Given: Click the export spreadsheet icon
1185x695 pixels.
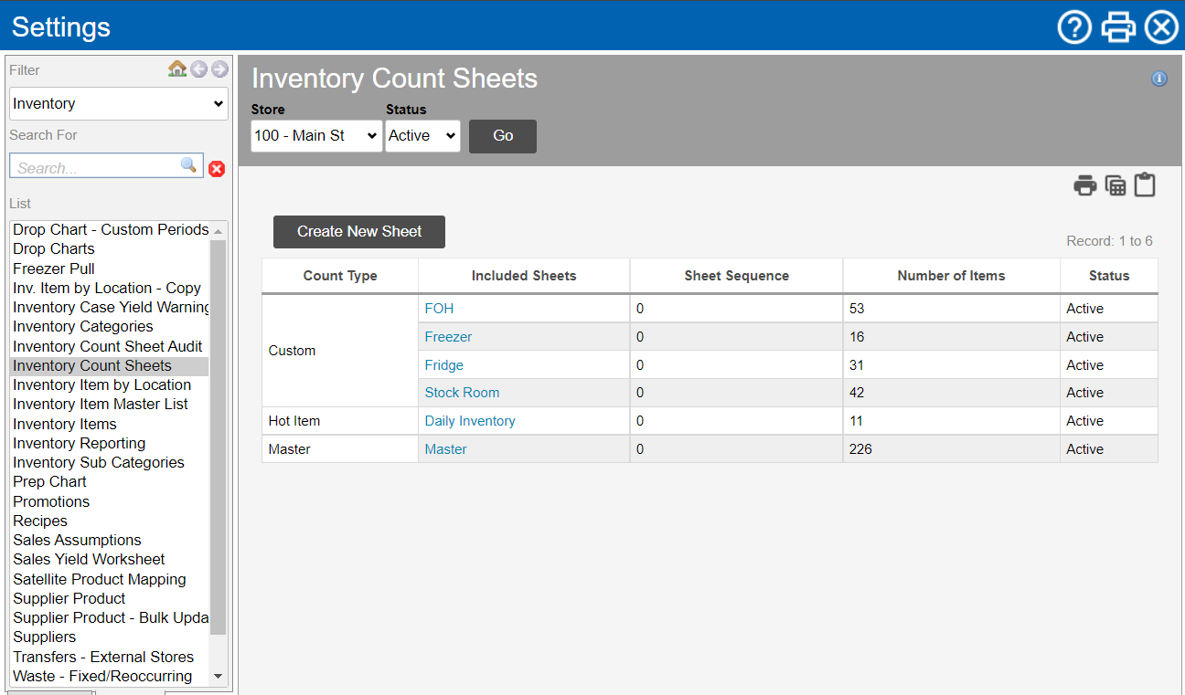Looking at the screenshot, I should tap(1115, 185).
